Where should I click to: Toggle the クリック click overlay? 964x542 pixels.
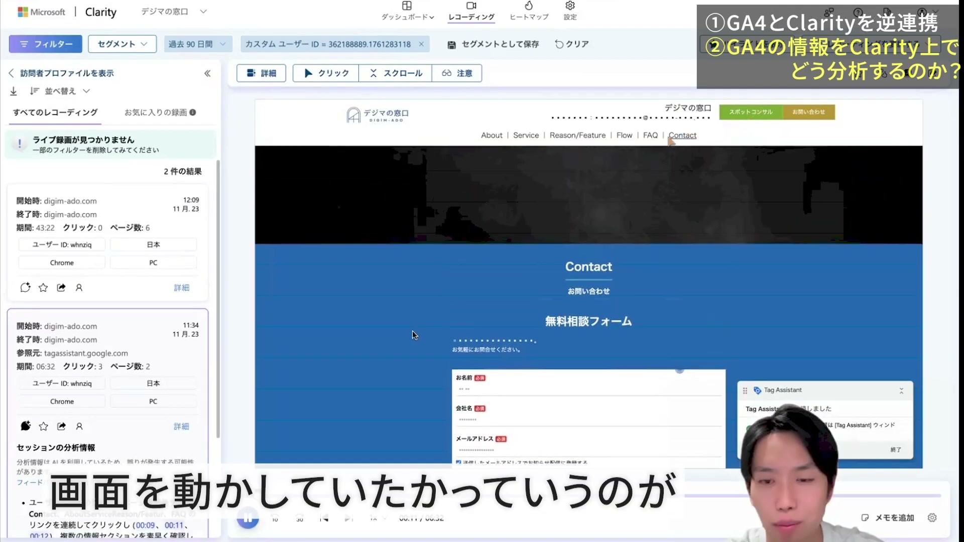(326, 73)
